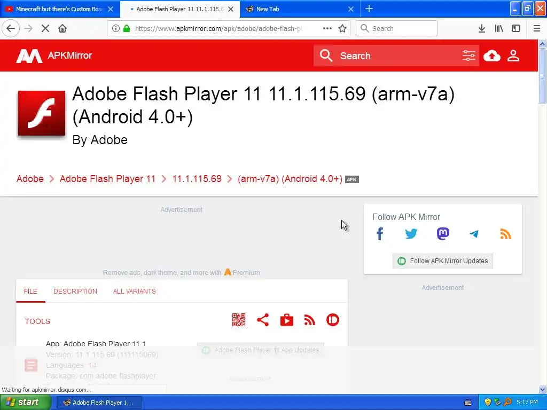Open the 11.1.115.69 breadcrumb link
The image size is (547, 410).
[197, 178]
